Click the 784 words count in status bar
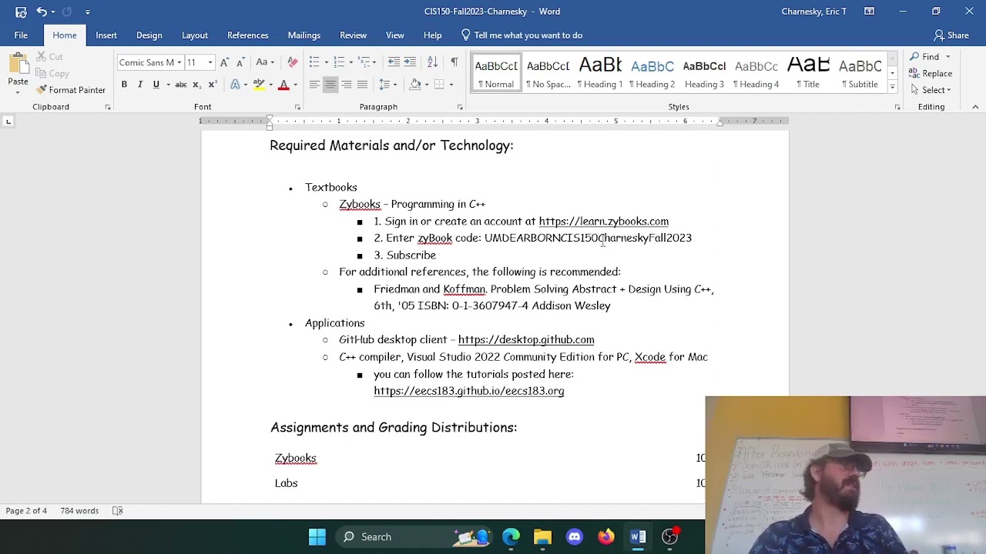 79,511
